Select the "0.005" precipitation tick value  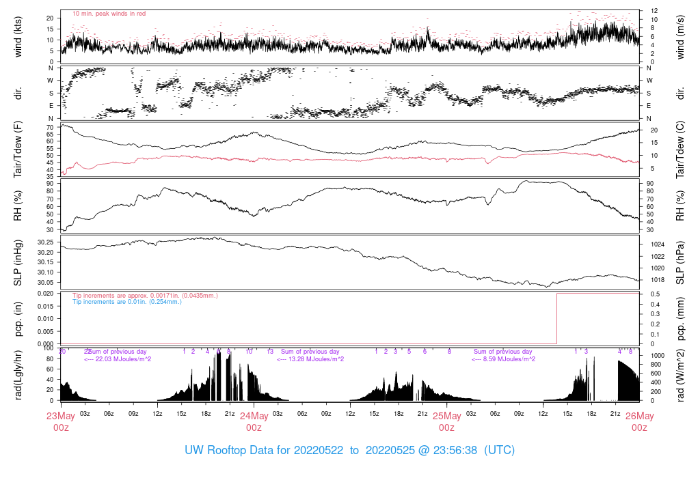pyautogui.click(x=46, y=331)
